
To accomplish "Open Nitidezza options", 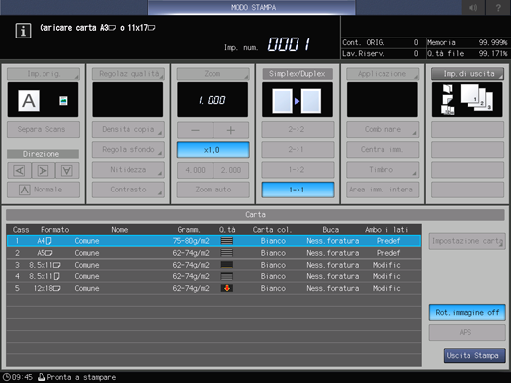I will click(128, 170).
